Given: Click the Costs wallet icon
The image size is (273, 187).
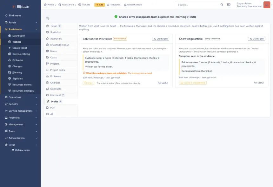Looking at the screenshot, I should [47, 57].
